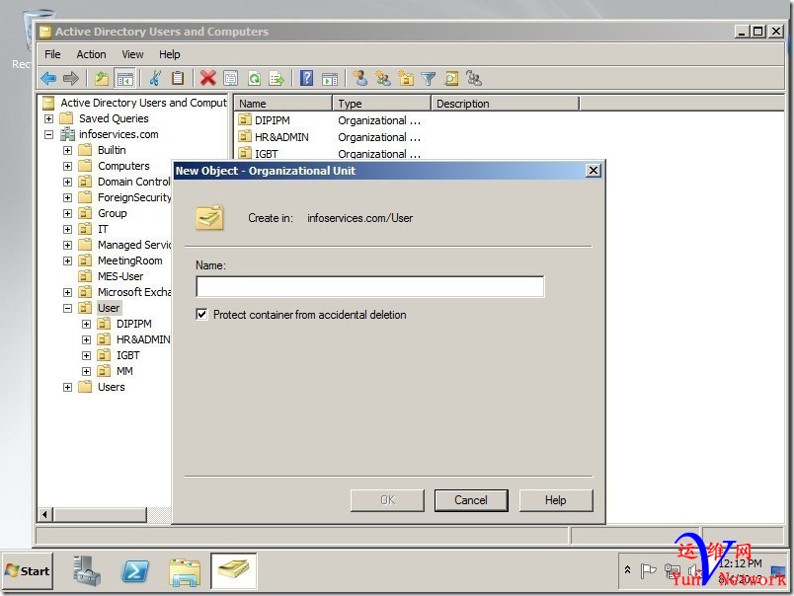Click the Description column header
Screen dimensions: 794x596
pos(506,104)
